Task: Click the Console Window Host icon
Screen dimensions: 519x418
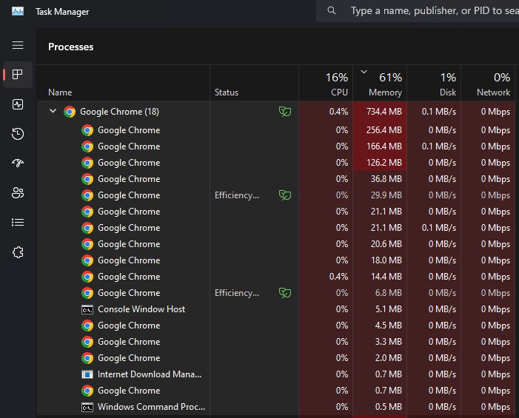Action: click(87, 309)
